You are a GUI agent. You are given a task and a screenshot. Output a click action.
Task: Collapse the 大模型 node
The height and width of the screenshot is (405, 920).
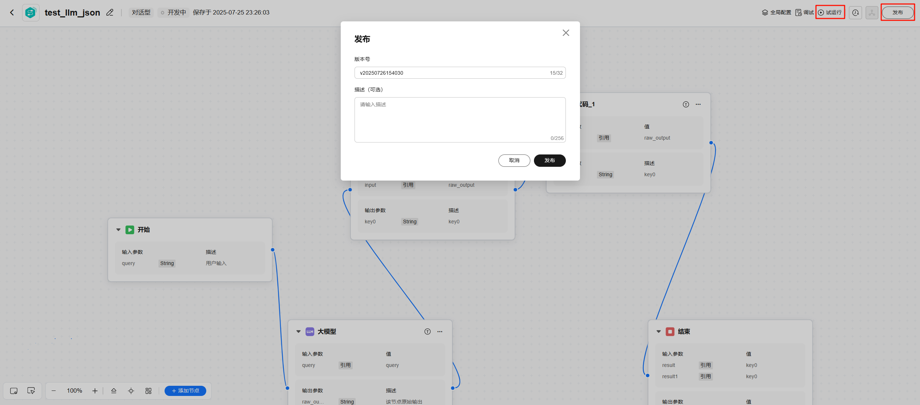coord(298,332)
